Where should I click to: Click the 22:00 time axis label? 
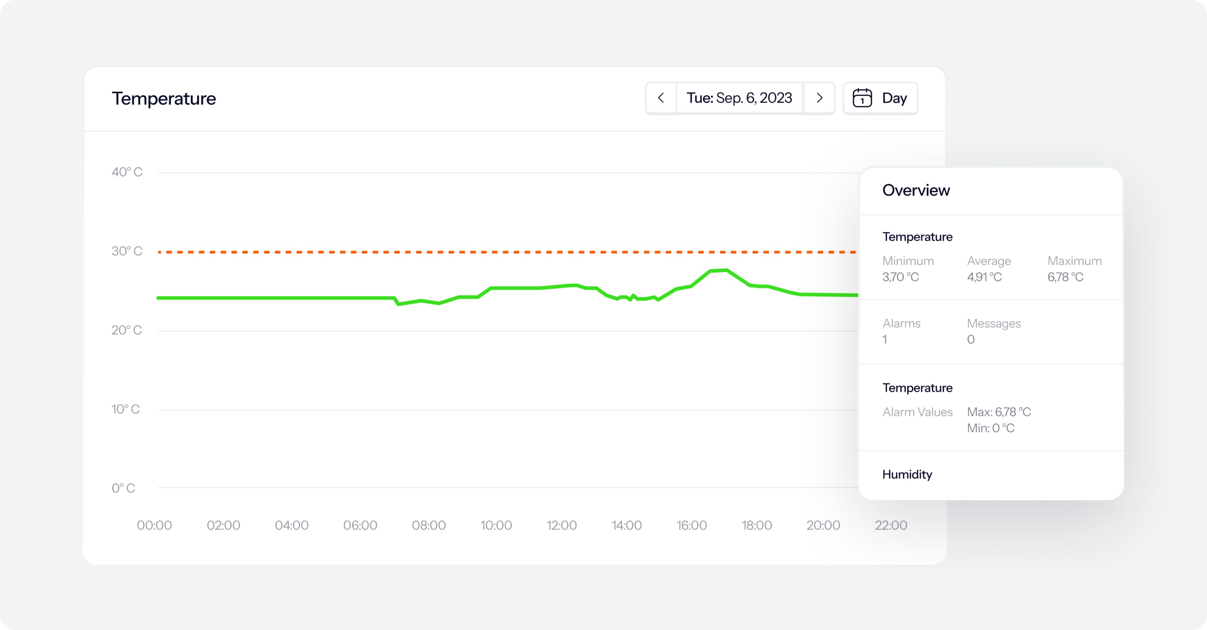(x=891, y=525)
